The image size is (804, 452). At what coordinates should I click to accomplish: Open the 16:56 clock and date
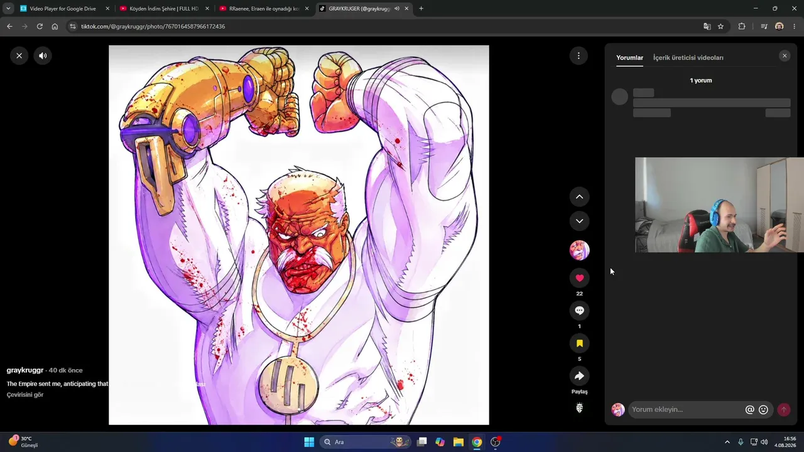click(x=785, y=442)
